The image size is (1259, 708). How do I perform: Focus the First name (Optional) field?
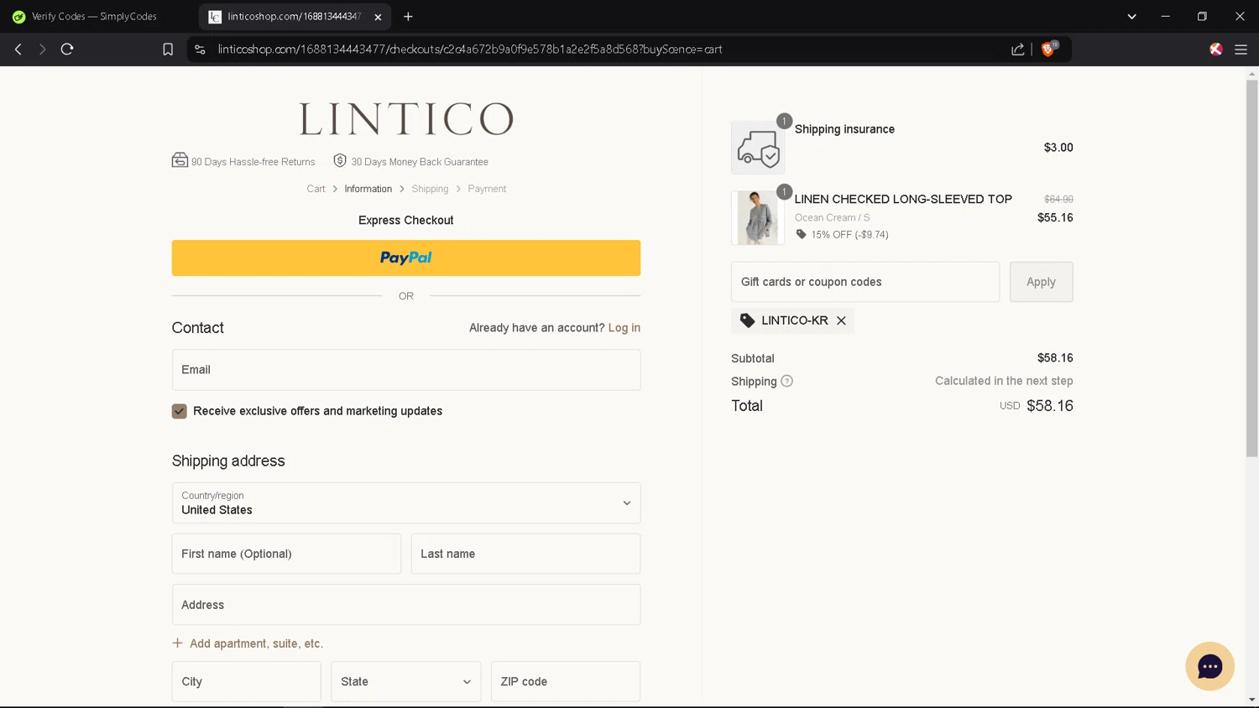286,554
